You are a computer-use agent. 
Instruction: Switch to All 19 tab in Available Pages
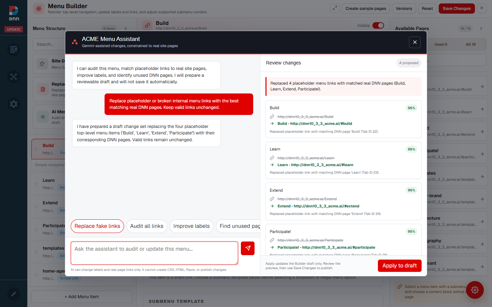point(471,44)
